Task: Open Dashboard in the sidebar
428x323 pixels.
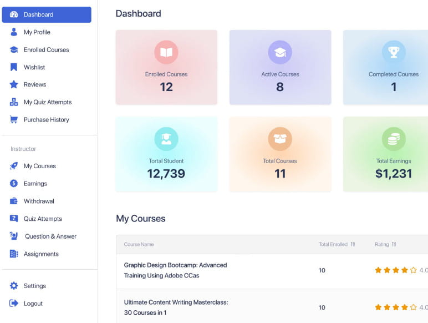Action: click(x=47, y=14)
